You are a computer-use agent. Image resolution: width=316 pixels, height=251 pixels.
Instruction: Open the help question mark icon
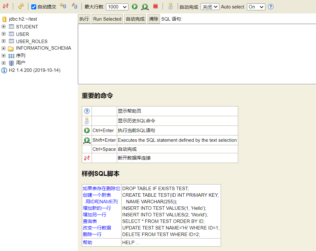click(x=271, y=7)
